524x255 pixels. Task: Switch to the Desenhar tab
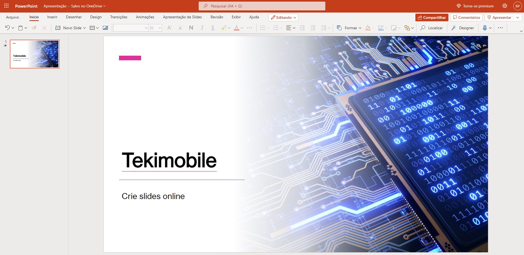[74, 17]
